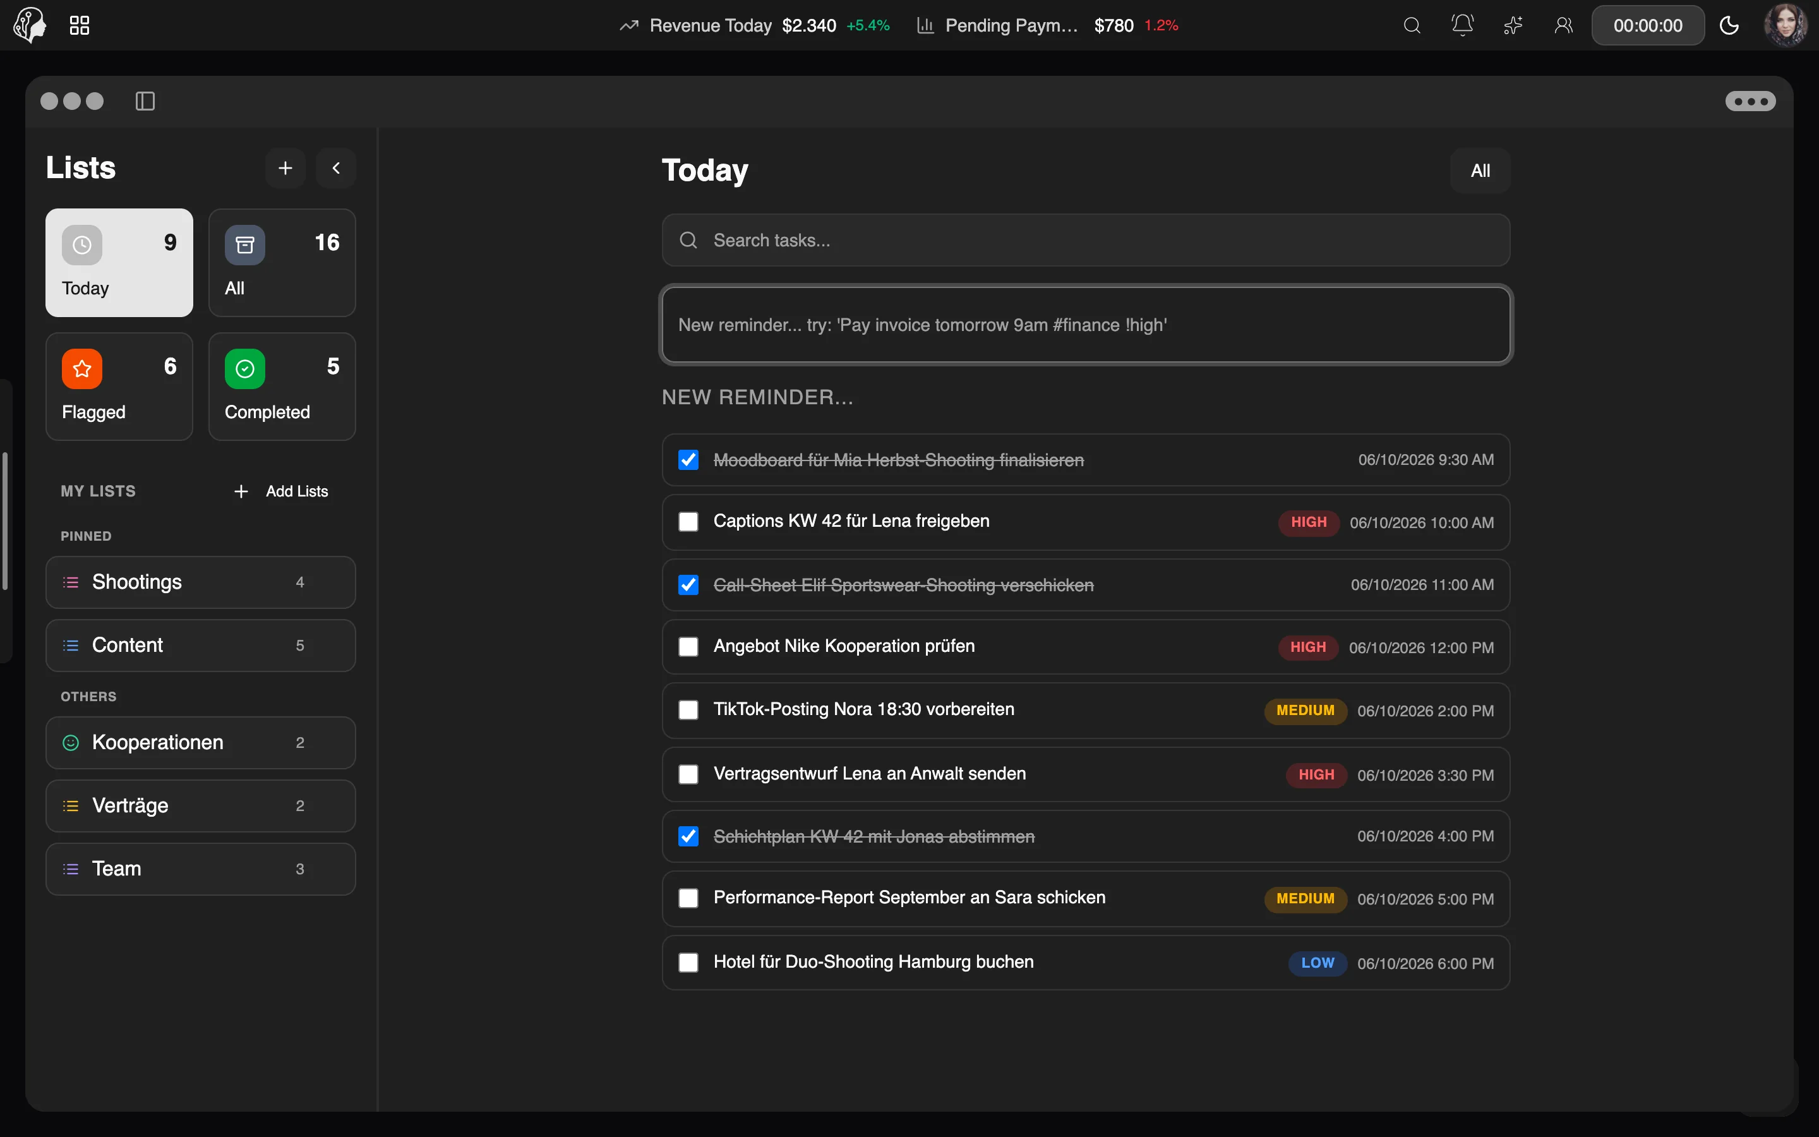
Task: Check Angebot Nike Kooperation prüfen task
Action: coord(688,647)
